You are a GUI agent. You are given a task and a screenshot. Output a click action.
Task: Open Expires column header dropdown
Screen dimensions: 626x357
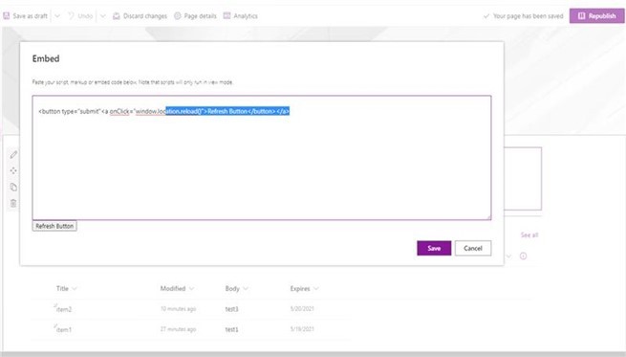coord(304,288)
